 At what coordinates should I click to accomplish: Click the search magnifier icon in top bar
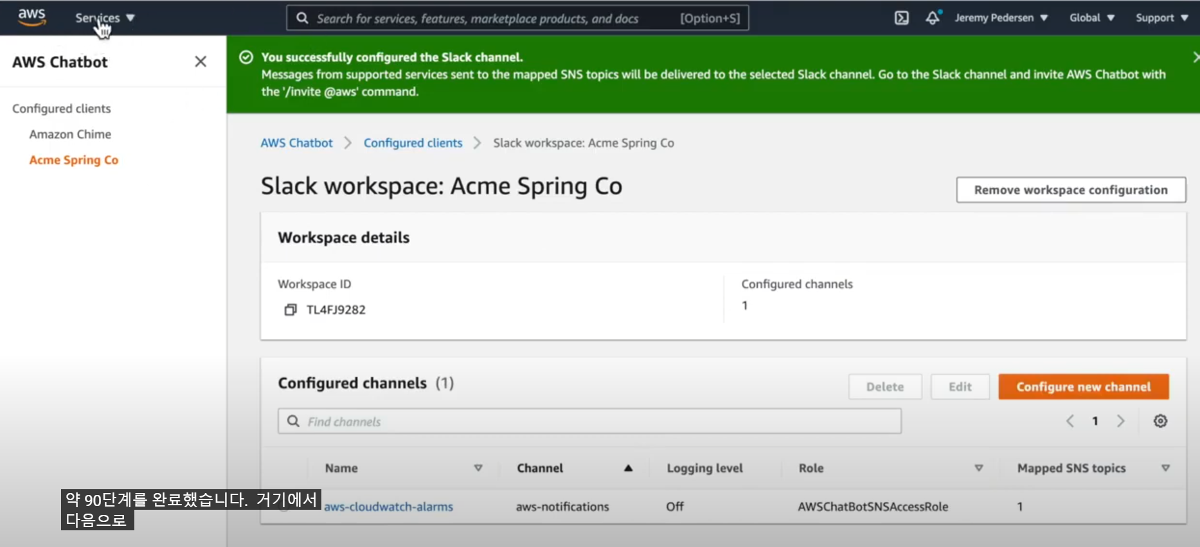click(x=302, y=18)
